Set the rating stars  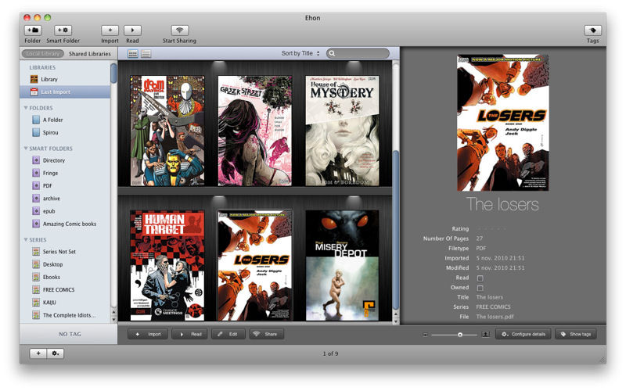(x=492, y=228)
